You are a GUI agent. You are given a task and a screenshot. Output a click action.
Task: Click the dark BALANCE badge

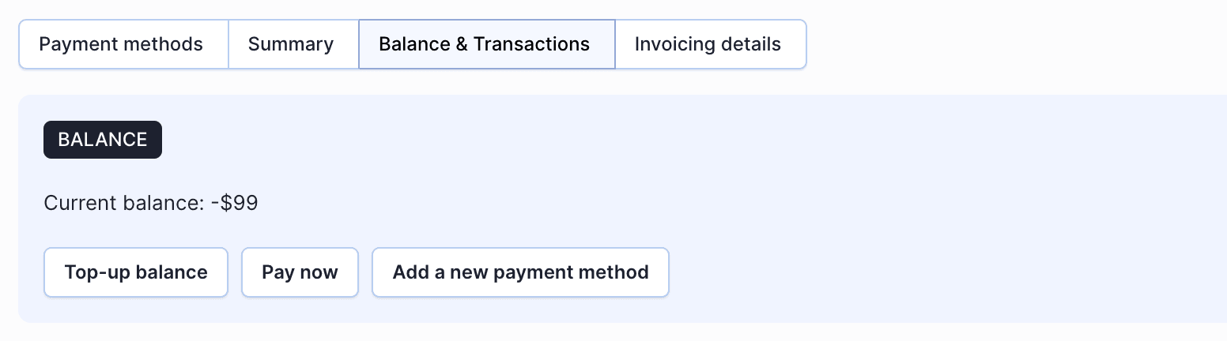[103, 140]
